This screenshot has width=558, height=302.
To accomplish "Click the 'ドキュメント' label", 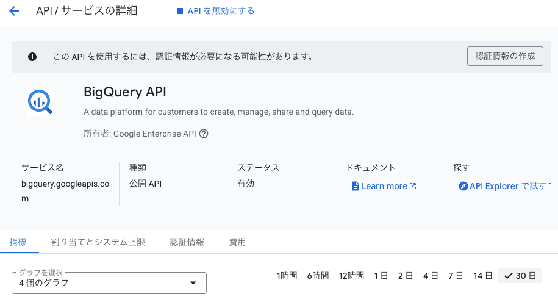I will tap(370, 168).
